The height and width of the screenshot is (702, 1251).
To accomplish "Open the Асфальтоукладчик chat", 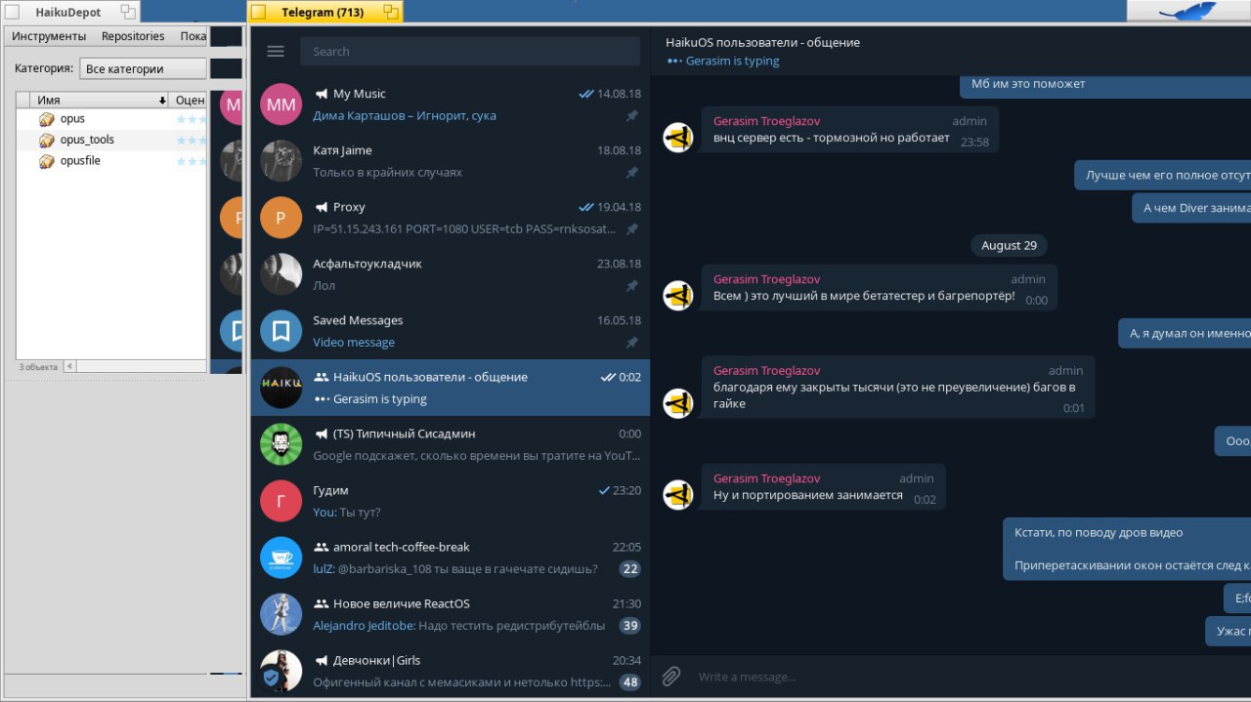I will (450, 274).
